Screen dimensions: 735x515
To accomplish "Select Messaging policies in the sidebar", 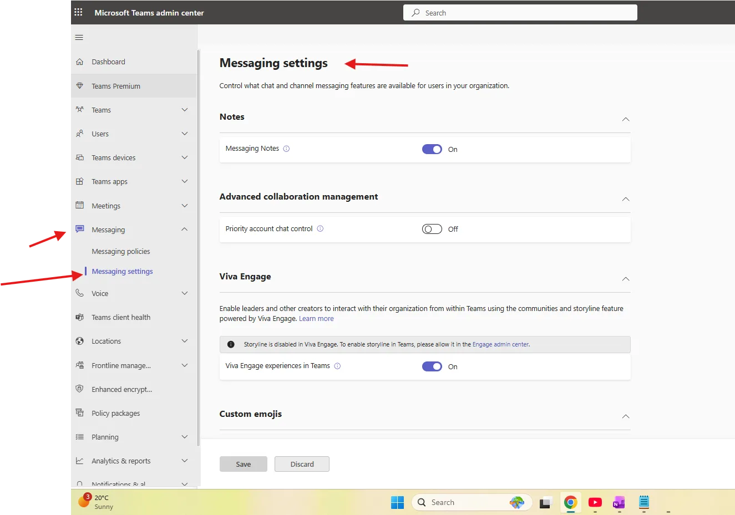I will coord(120,251).
